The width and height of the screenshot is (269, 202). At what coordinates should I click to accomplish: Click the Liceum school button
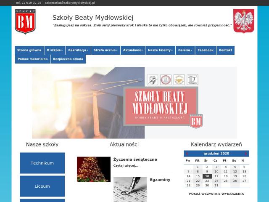(42, 186)
